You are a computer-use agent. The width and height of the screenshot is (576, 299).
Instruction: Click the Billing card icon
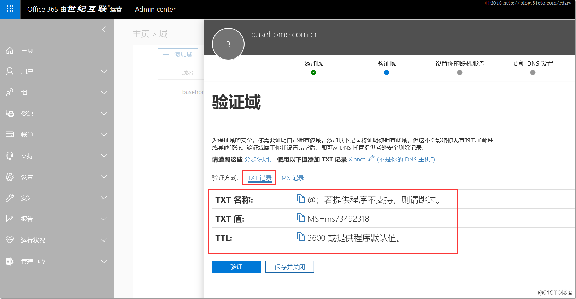pos(10,134)
